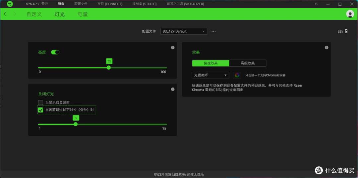Image resolution: width=358 pixels, height=178 pixels.
Task: Open the 配置文件 top menu tab
Action: coord(81,4)
